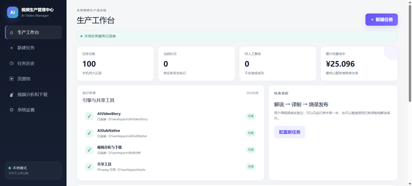Click the checkmark icon next to AIDubNative
This screenshot has width=412, height=186.
coord(89,133)
